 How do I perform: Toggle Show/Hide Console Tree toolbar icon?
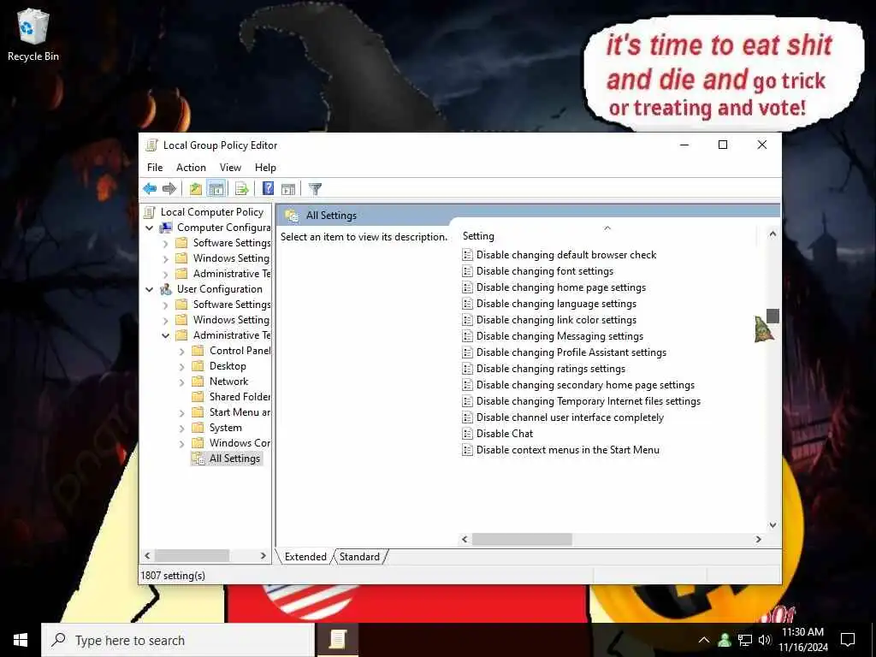pos(216,189)
